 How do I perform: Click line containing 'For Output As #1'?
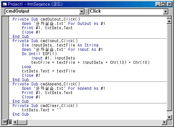tap(63, 24)
